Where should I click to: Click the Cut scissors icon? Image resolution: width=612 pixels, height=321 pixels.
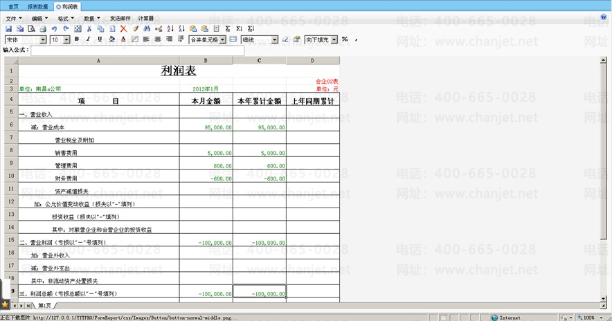pos(89,29)
